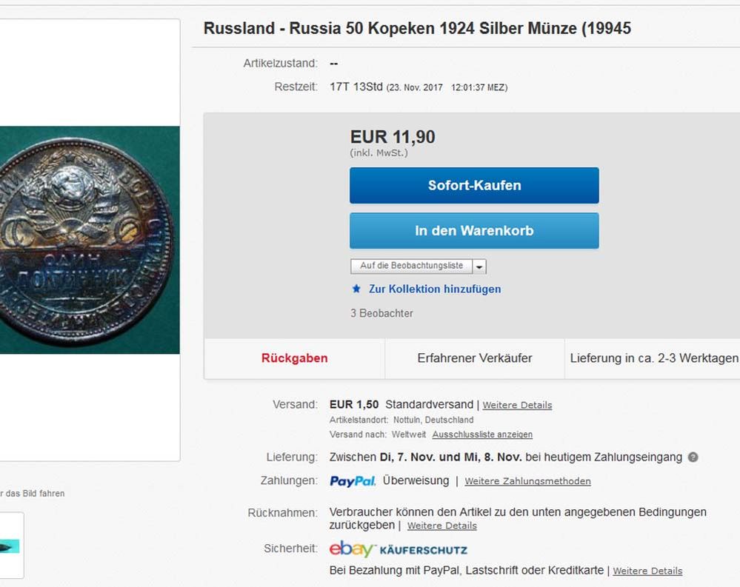Show the Ausschlussliste anzeigen link
Image resolution: width=740 pixels, height=587 pixels.
[x=482, y=435]
